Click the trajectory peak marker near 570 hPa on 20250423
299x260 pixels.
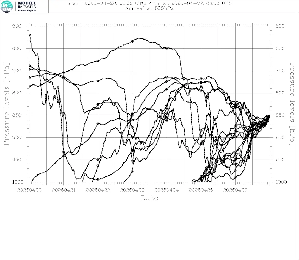[x=132, y=41]
